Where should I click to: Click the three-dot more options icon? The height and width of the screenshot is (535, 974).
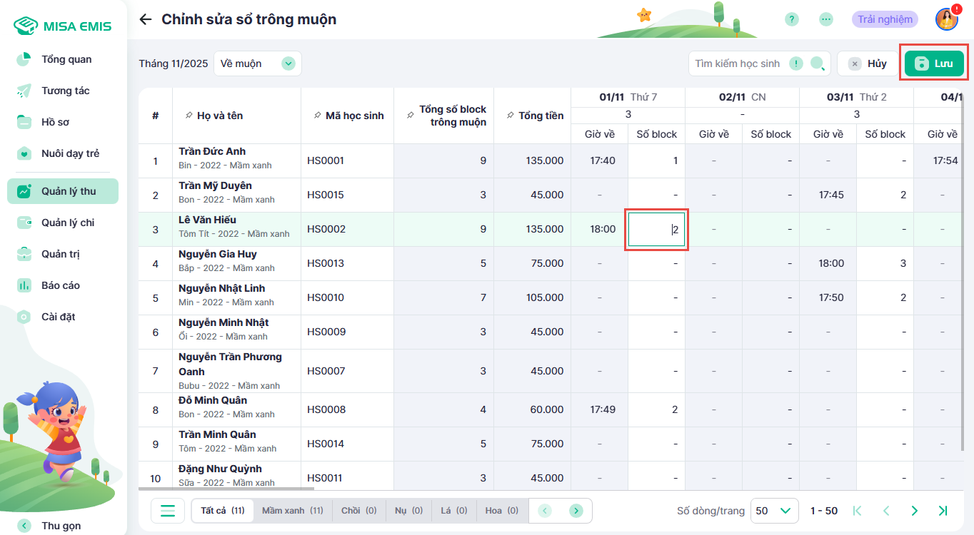click(x=826, y=19)
